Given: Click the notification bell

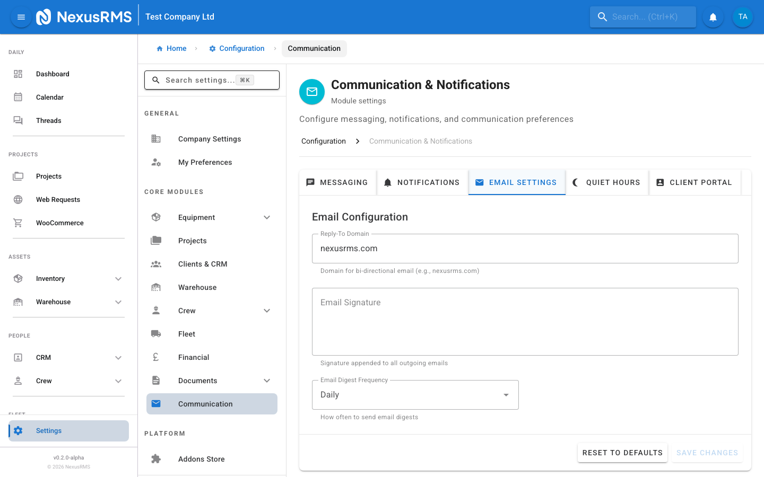Looking at the screenshot, I should [x=713, y=16].
